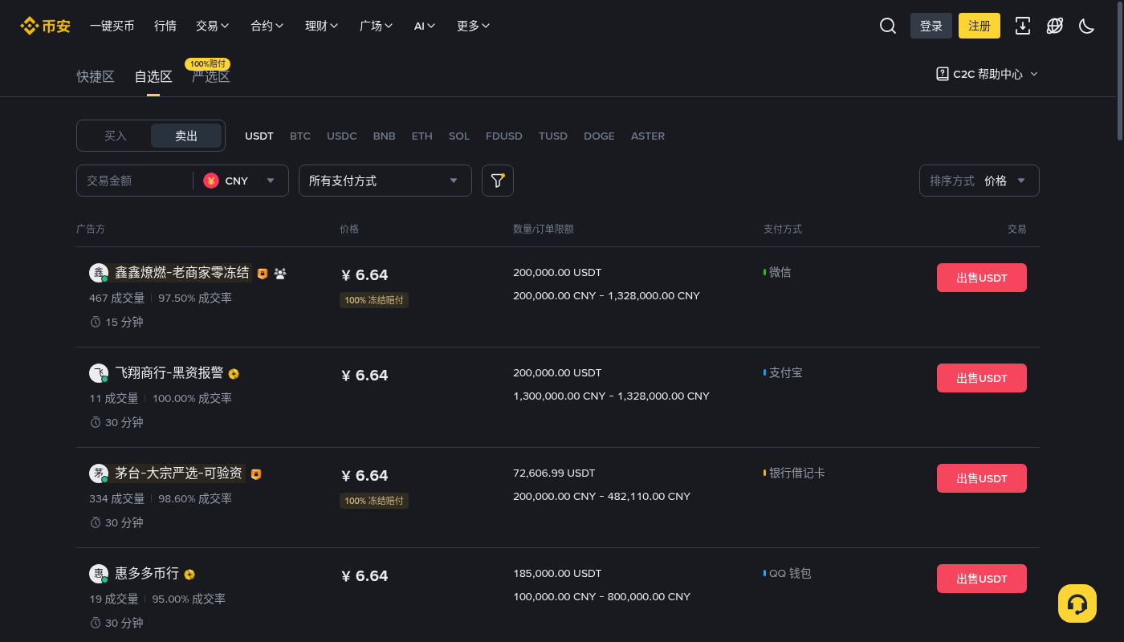The width and height of the screenshot is (1124, 642).
Task: Open the Binance logo home link
Action: tap(45, 26)
